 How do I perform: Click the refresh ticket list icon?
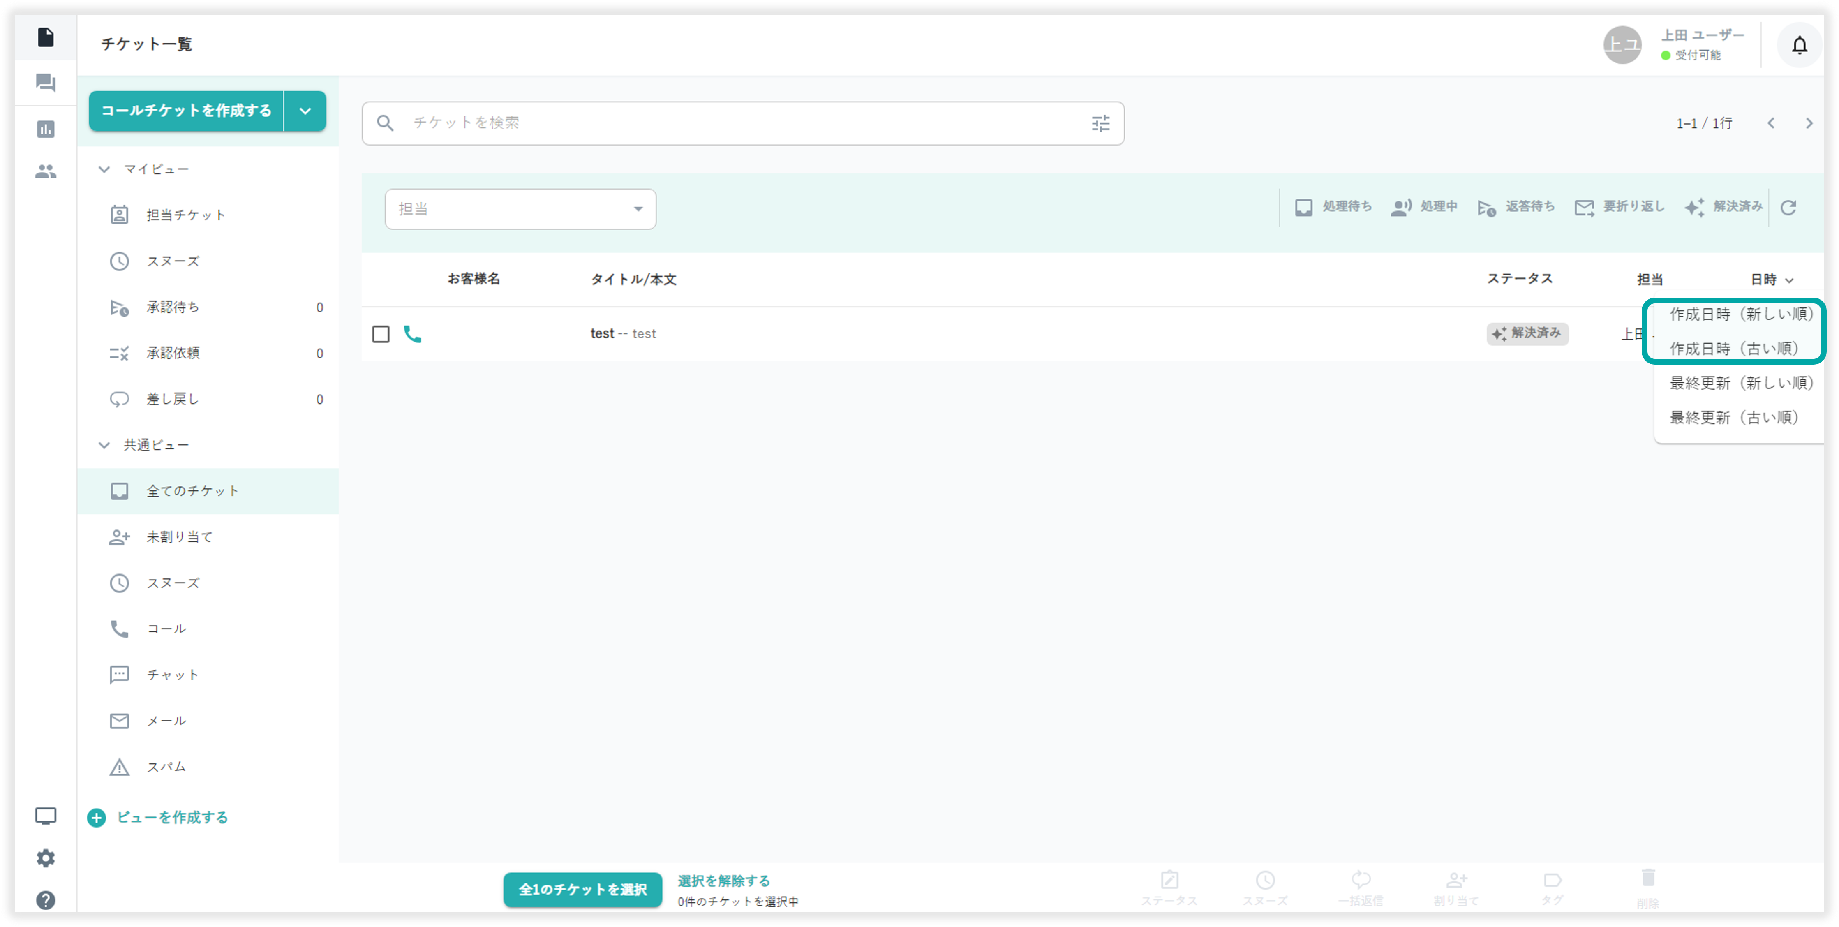(x=1788, y=207)
